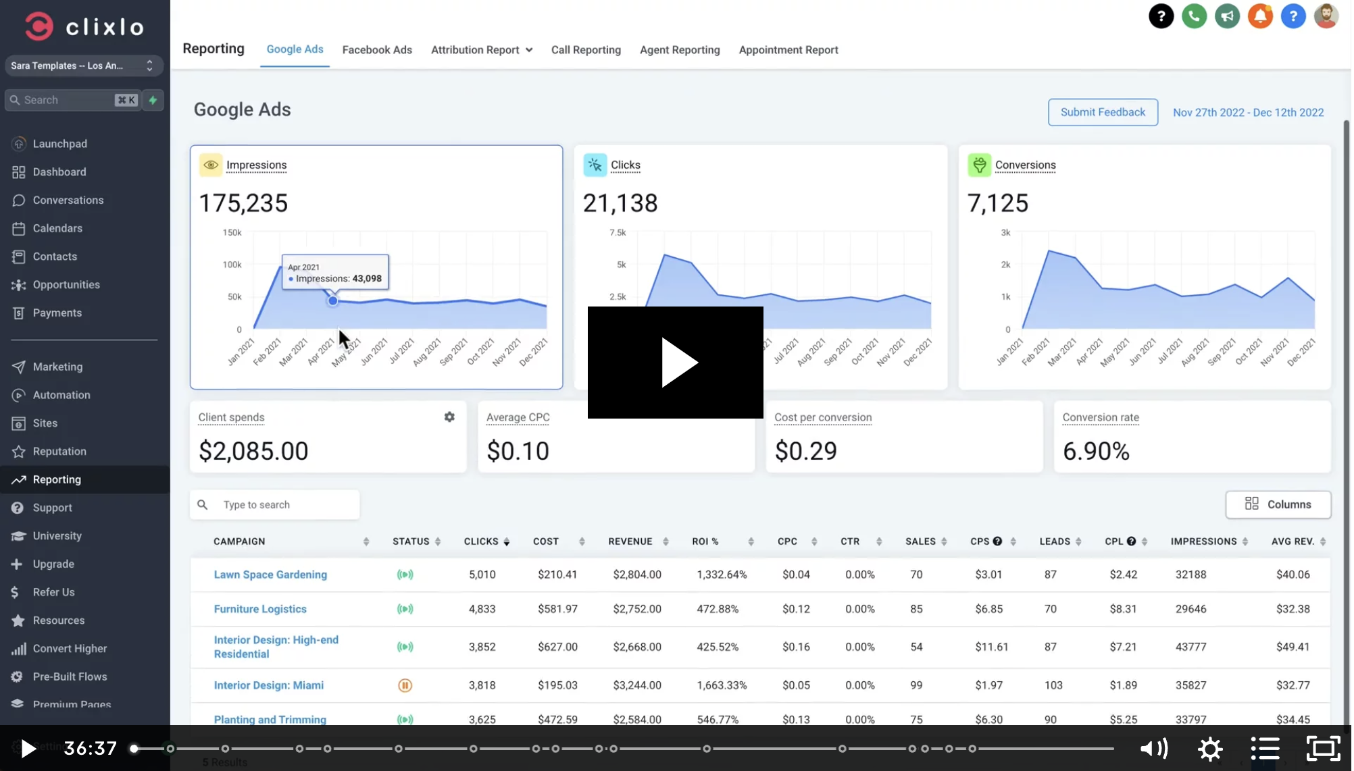Toggle status of Lawn Space Gardening campaign

pos(406,575)
